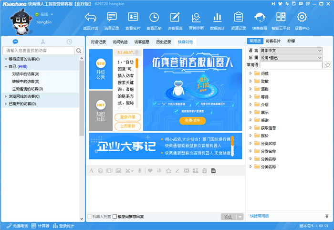The image size is (334, 230).
Task: Check the 敏感词推荐回复 checkbox
Action: (x=115, y=217)
